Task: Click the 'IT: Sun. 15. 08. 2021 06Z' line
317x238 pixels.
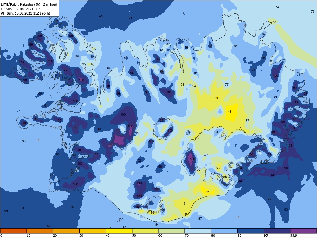Action: [20, 9]
